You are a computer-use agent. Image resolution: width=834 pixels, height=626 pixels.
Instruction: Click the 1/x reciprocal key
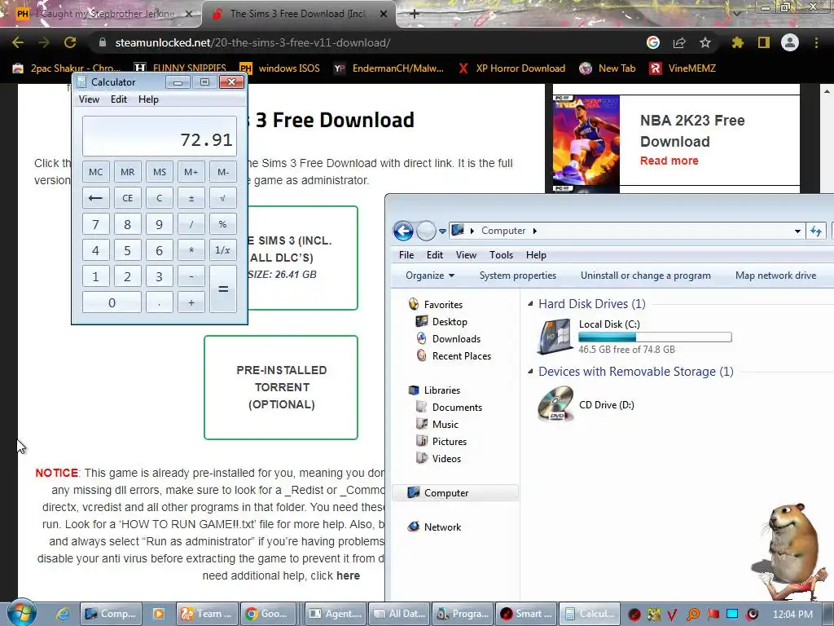223,250
